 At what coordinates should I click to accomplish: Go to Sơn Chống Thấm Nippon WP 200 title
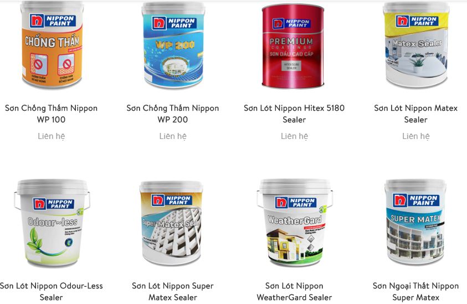coord(173,114)
